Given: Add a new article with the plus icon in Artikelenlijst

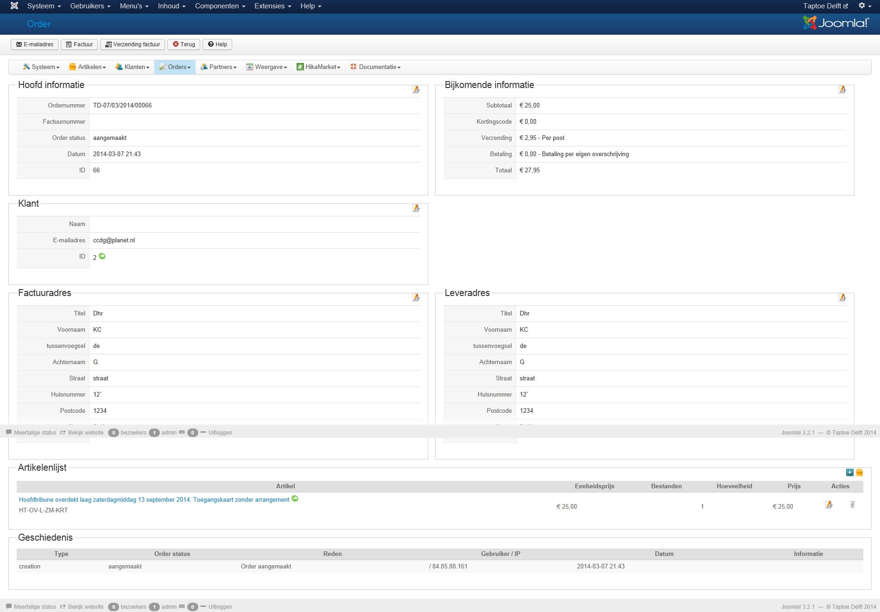Looking at the screenshot, I should [x=849, y=473].
